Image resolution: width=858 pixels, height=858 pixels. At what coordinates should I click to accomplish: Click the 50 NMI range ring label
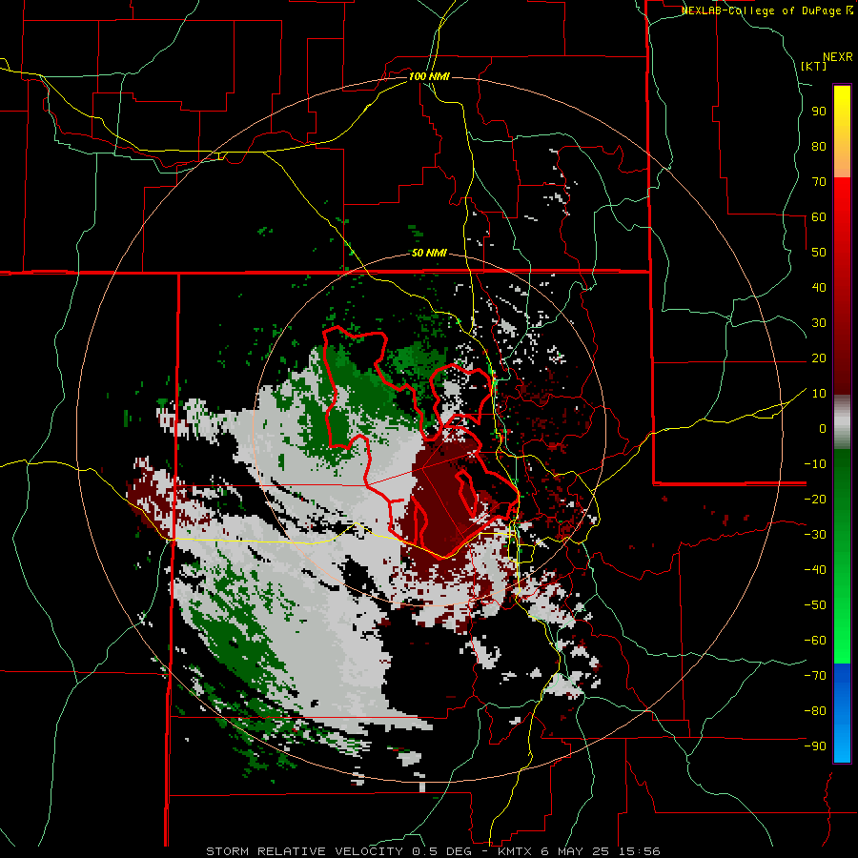coord(429,253)
